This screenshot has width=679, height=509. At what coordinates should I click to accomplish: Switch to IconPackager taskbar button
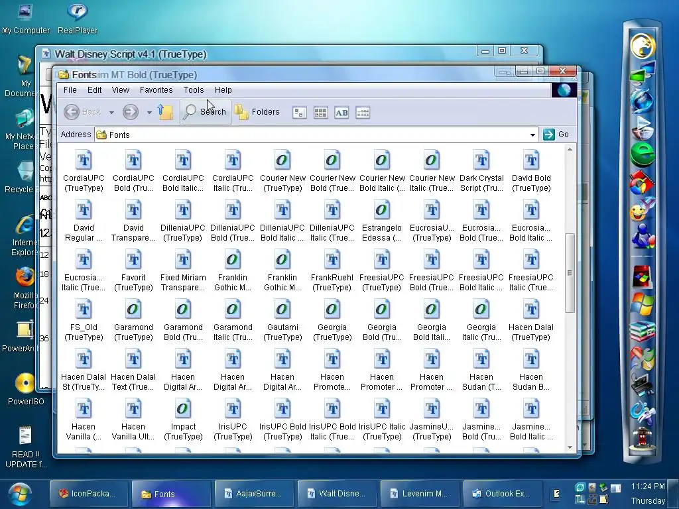pyautogui.click(x=89, y=493)
